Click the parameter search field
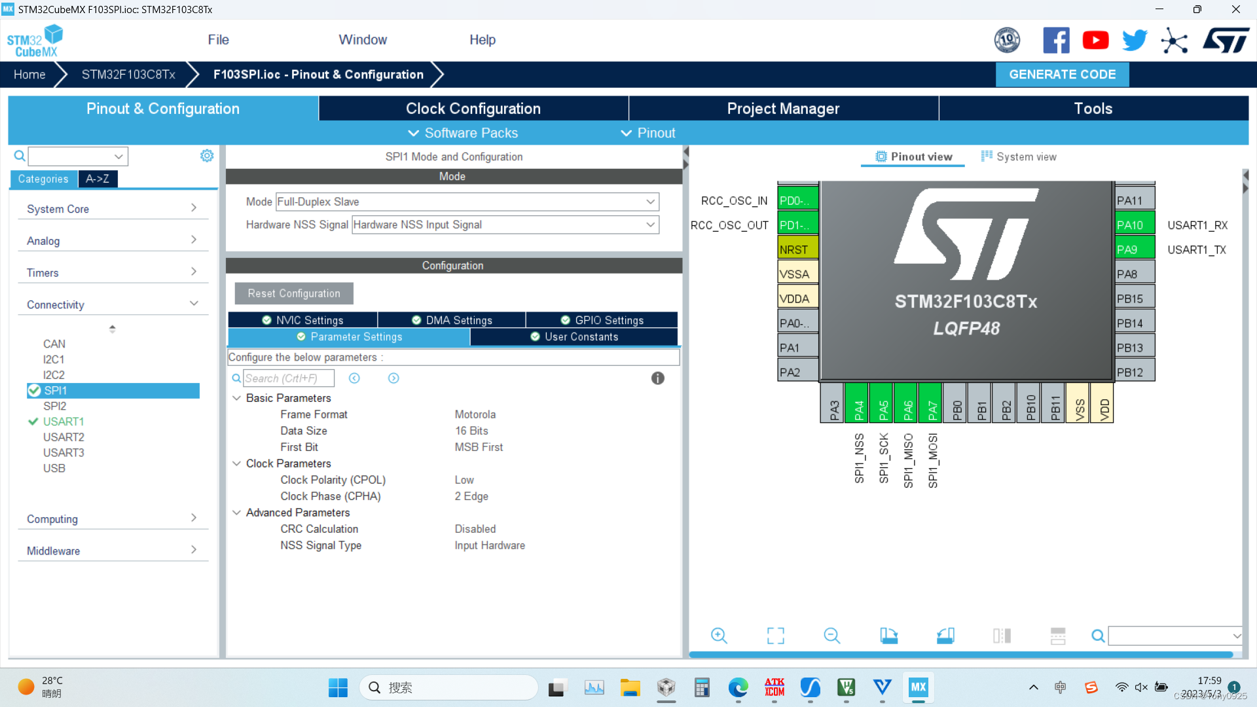 pyautogui.click(x=288, y=378)
